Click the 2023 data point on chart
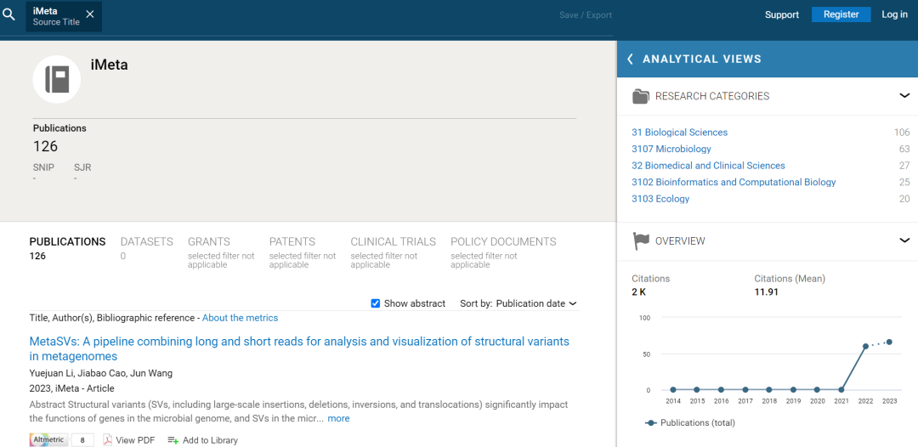918x447 pixels. (x=889, y=342)
